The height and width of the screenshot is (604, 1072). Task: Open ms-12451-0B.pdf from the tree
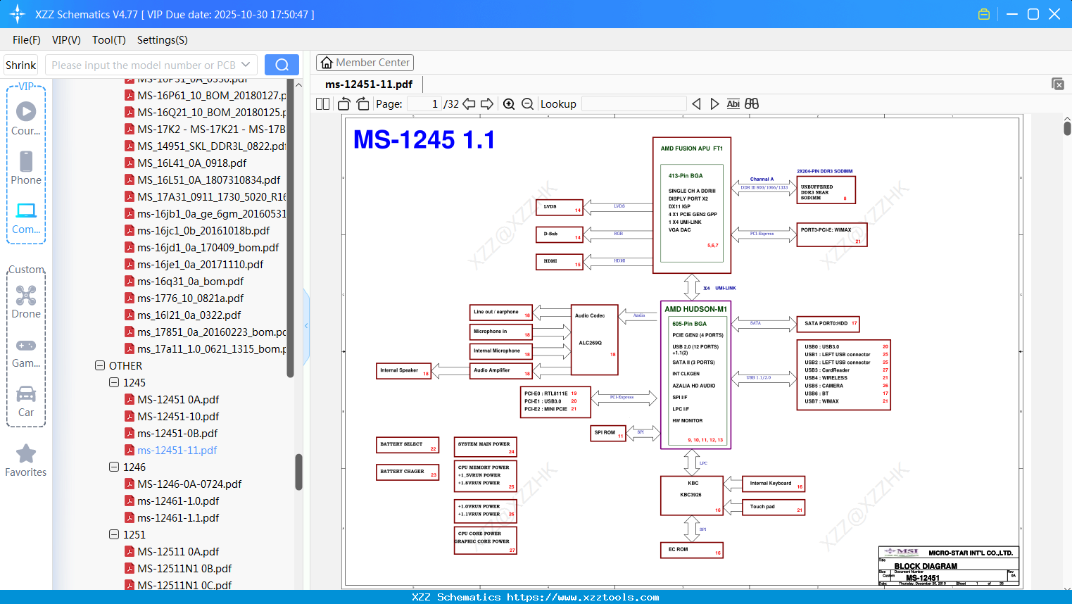click(177, 434)
